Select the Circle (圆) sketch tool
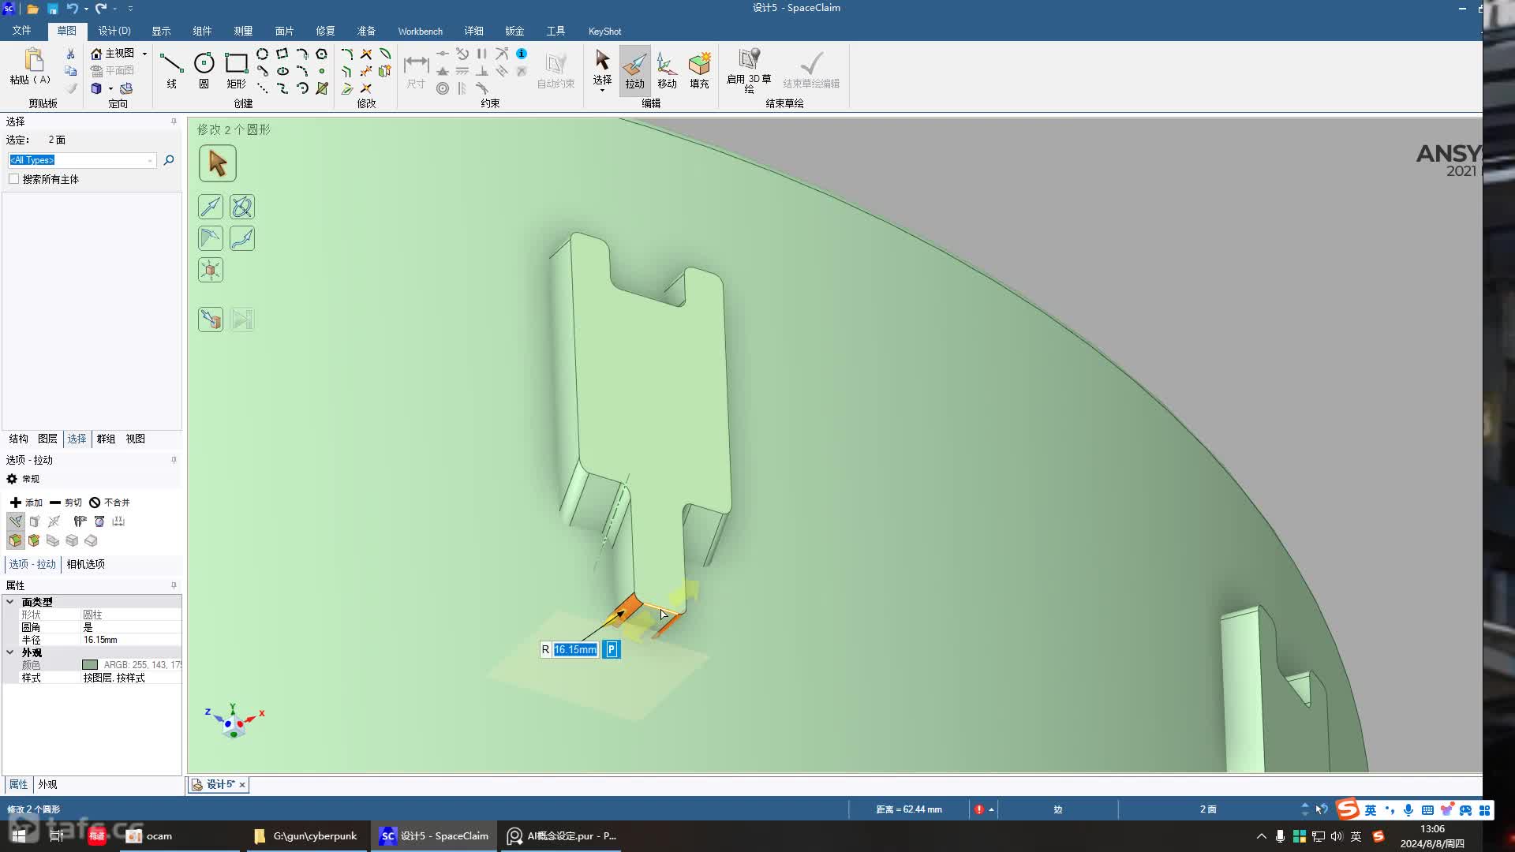 204,69
